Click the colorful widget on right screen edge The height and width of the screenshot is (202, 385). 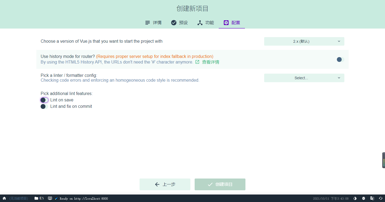383,160
